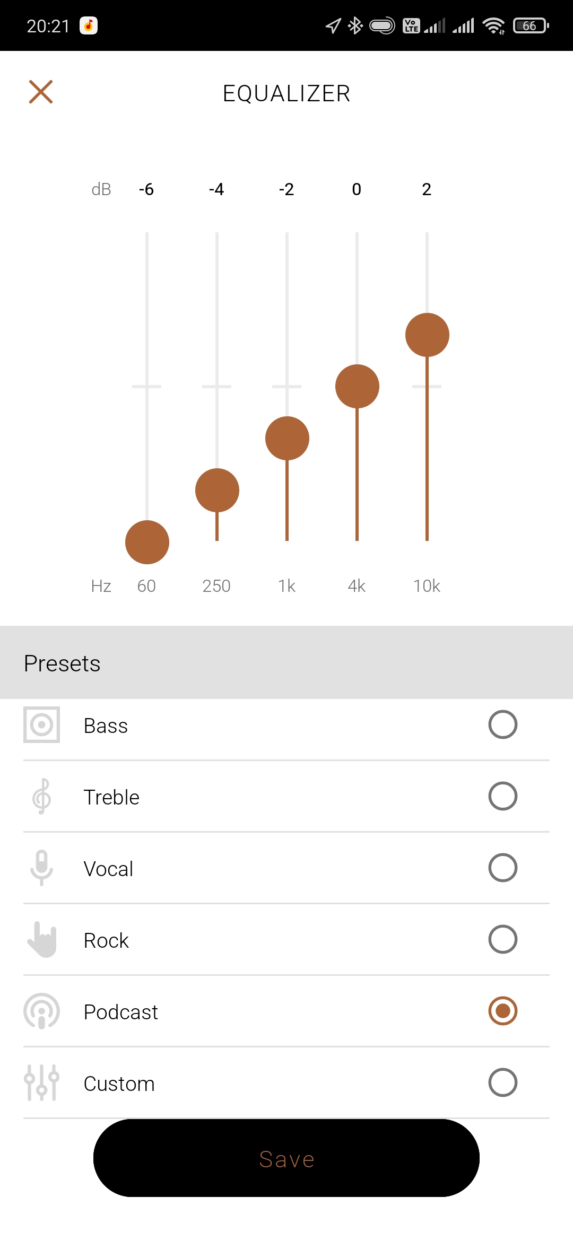Click the 1k Hz slider handle

pos(287,439)
